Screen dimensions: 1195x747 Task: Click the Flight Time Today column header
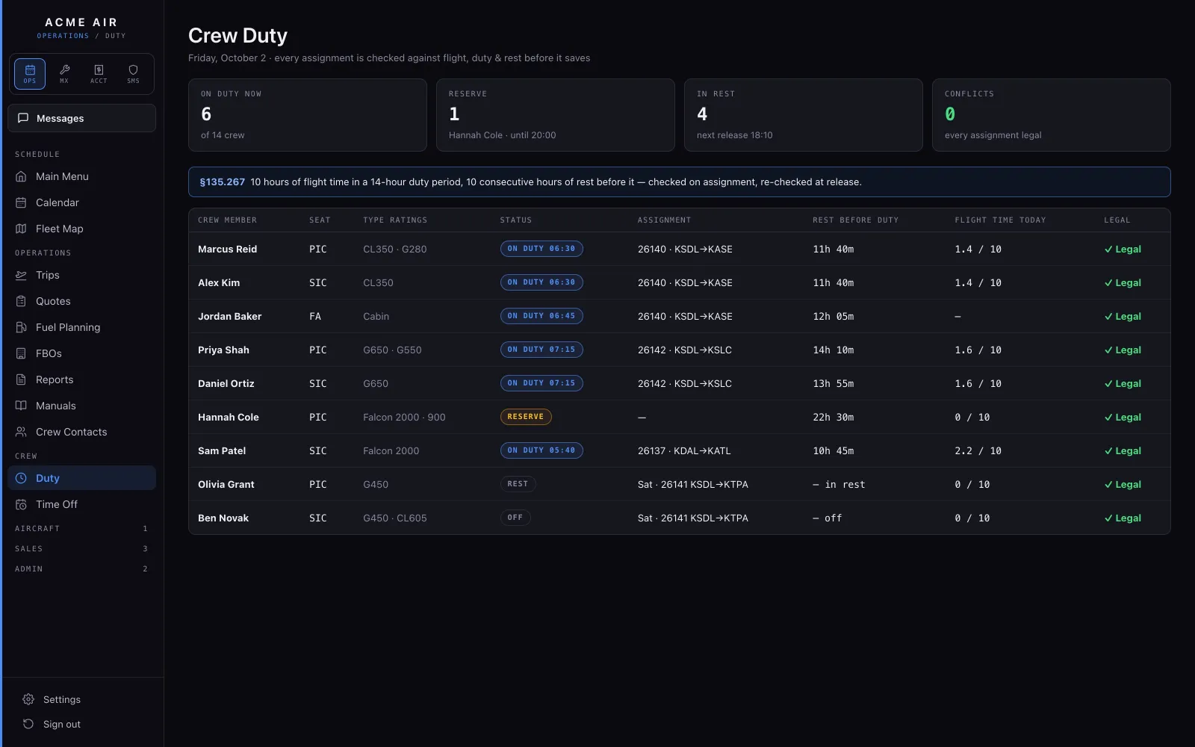click(1000, 220)
